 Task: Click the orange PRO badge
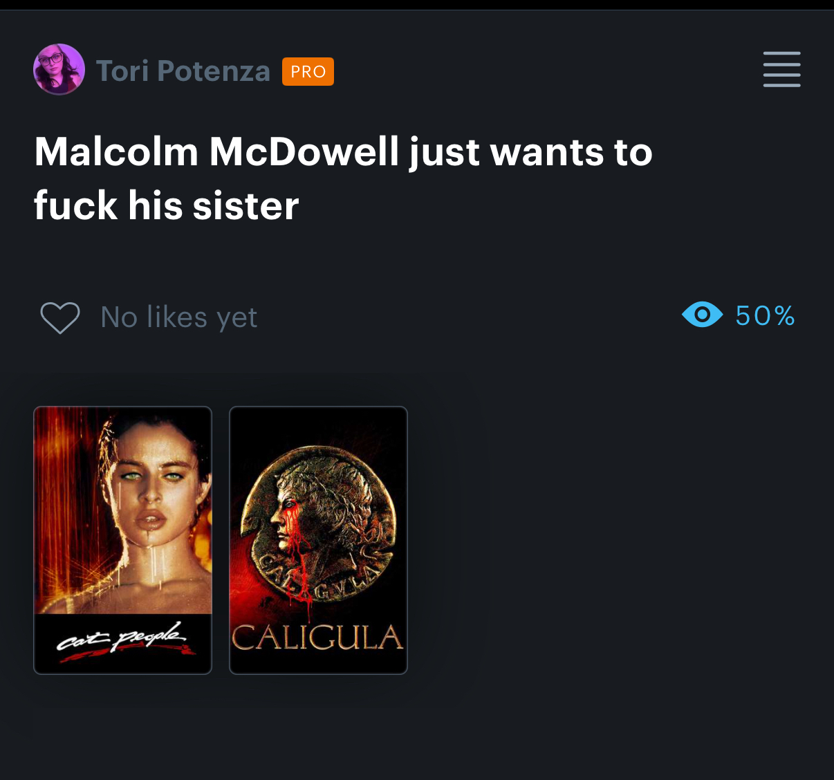tap(308, 72)
